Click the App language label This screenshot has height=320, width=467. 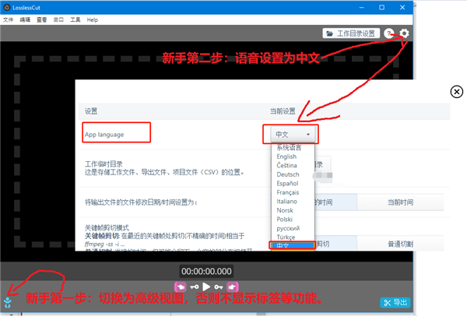coord(104,135)
